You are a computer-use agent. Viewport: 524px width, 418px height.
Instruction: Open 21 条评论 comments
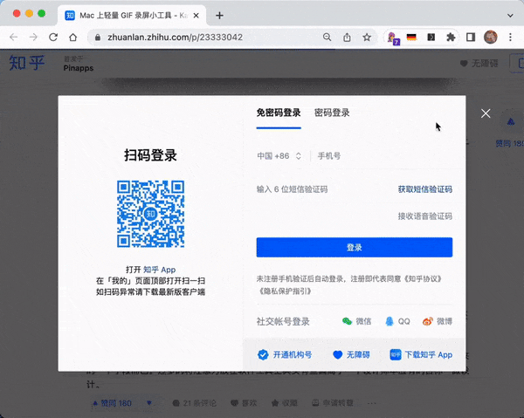click(194, 403)
